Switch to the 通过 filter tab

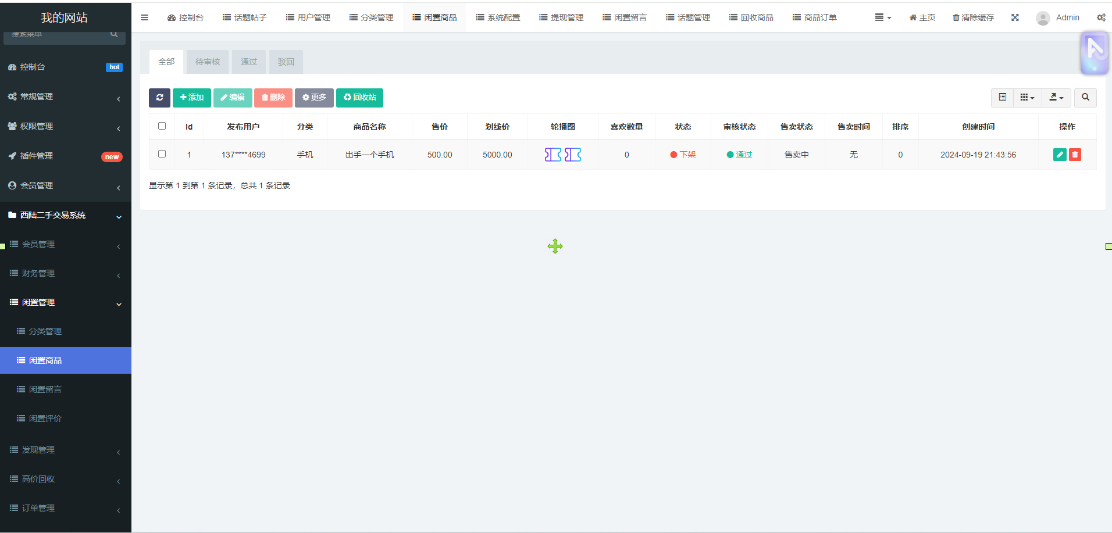(249, 62)
